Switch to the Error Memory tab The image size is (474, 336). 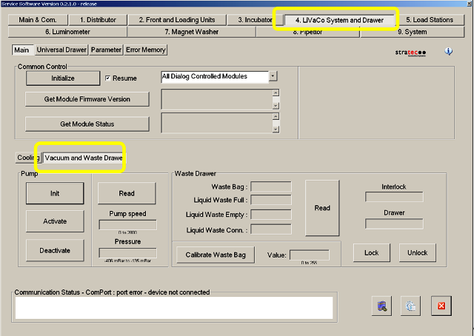pos(146,50)
